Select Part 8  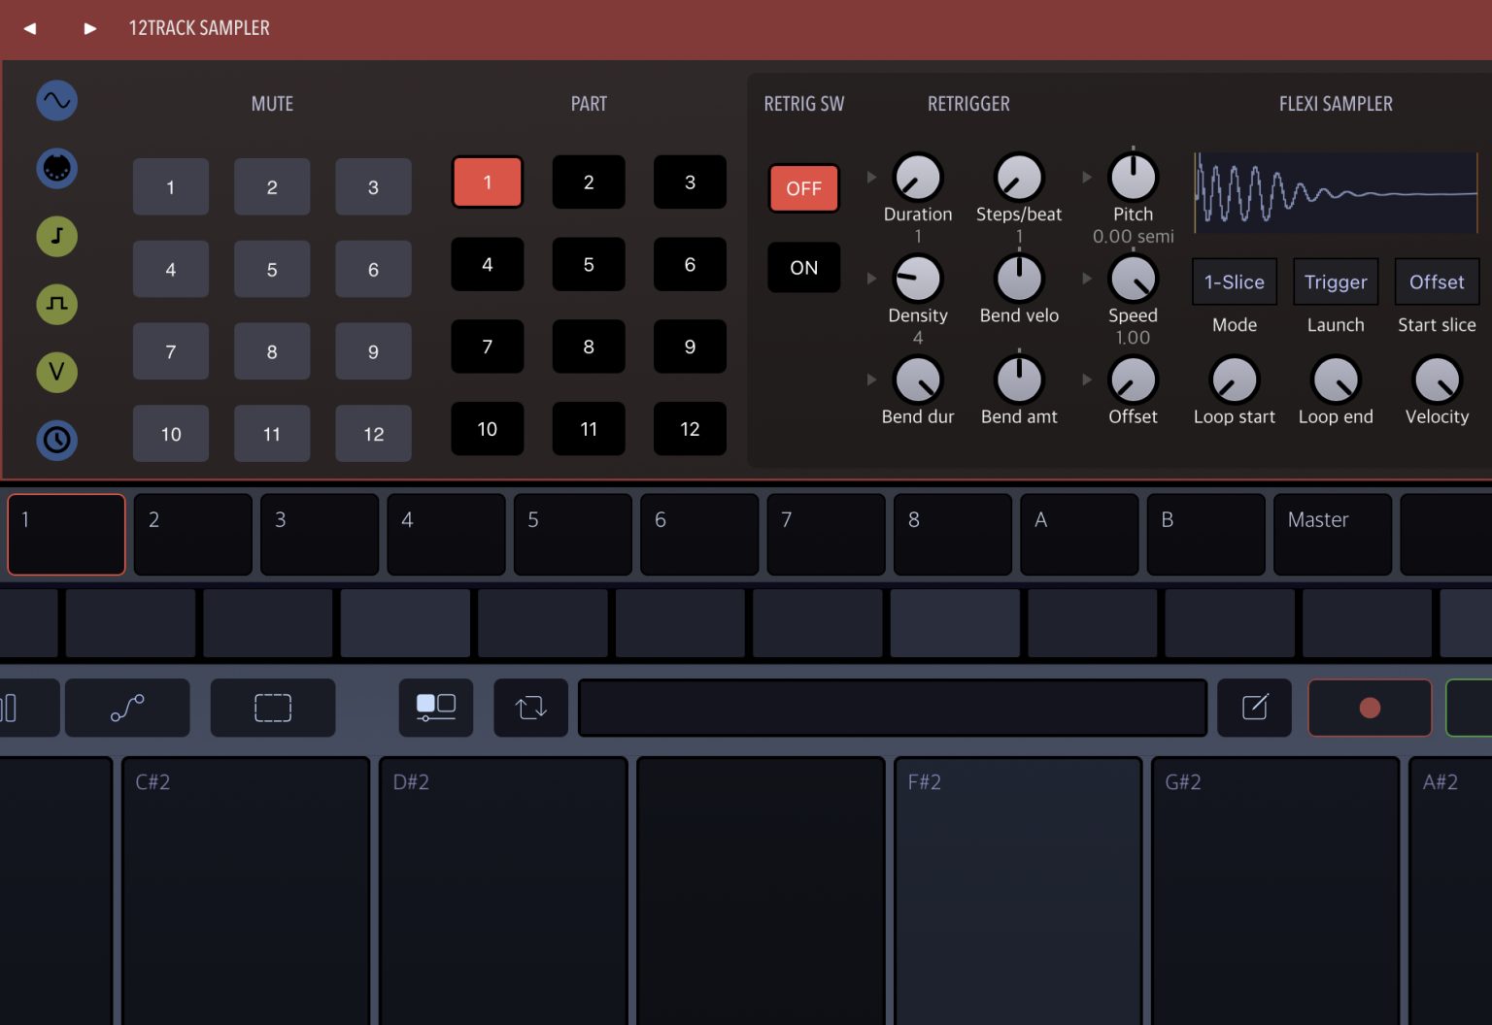(x=589, y=347)
